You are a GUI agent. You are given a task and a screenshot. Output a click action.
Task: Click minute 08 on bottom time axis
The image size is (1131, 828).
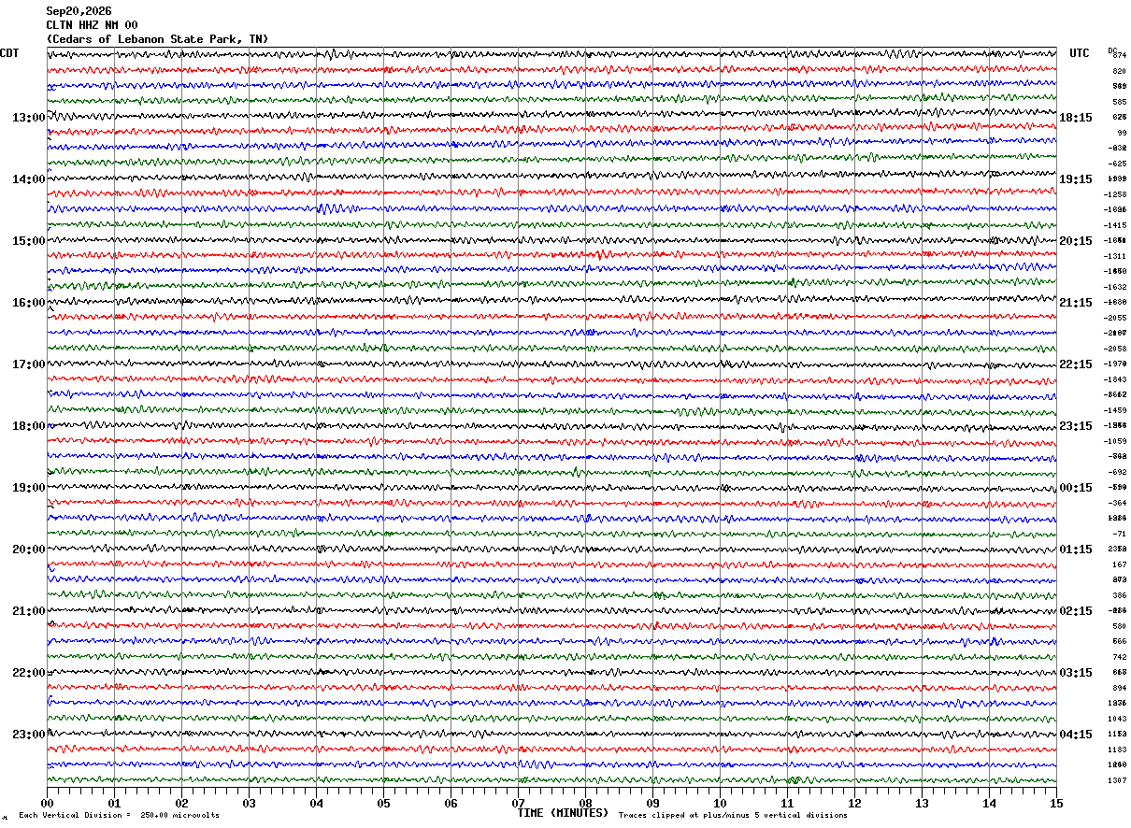click(x=585, y=803)
